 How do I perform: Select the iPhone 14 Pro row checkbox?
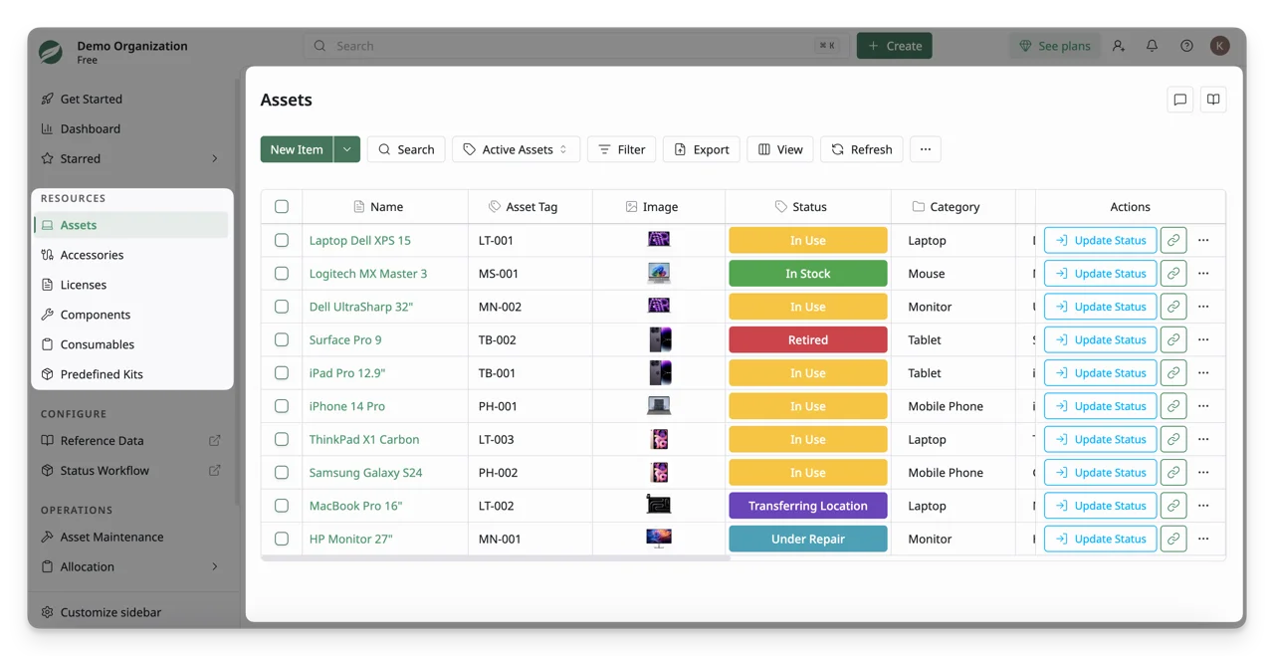coord(282,406)
